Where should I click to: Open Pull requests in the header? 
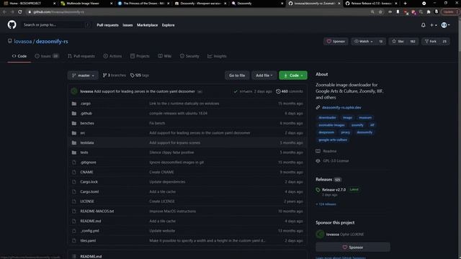[x=107, y=25]
